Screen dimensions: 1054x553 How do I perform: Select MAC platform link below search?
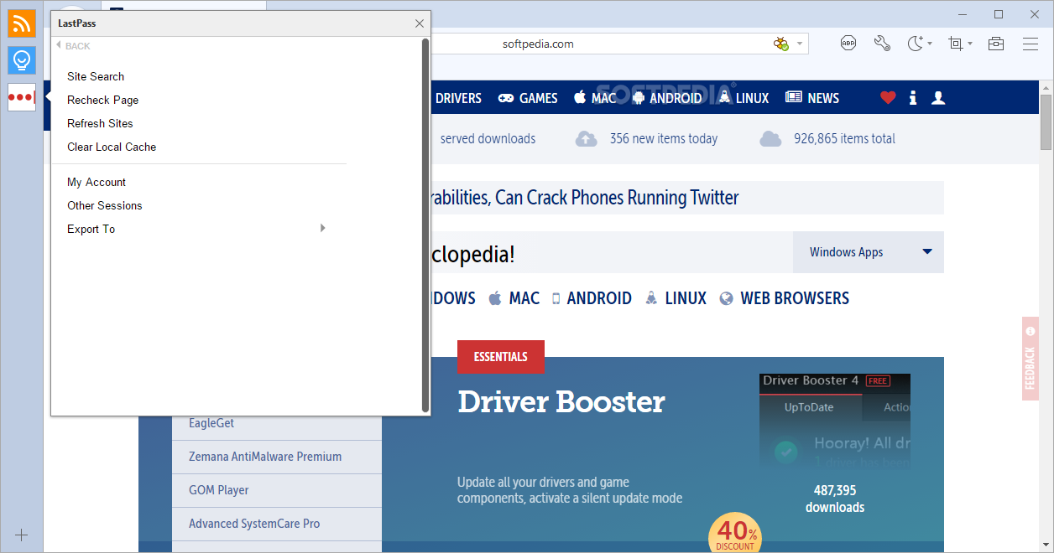[514, 298]
